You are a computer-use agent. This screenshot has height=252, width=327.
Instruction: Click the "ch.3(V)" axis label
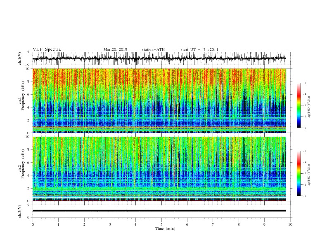click(19, 211)
